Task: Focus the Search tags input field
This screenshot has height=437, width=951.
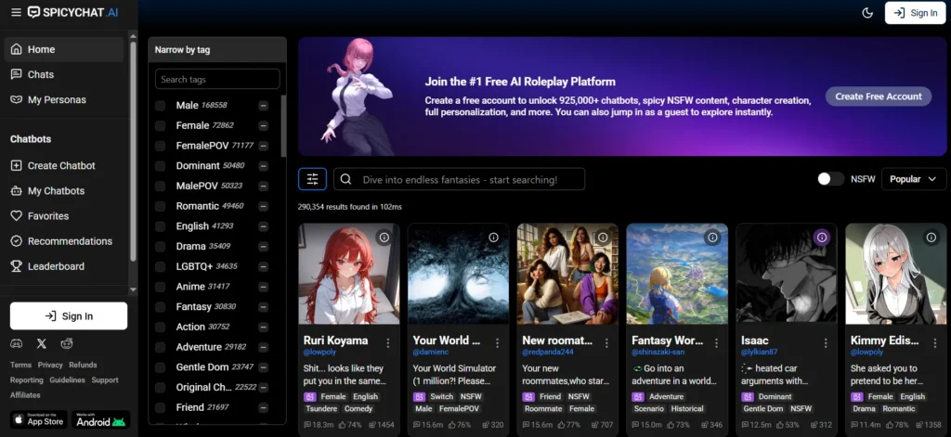Action: click(x=217, y=80)
